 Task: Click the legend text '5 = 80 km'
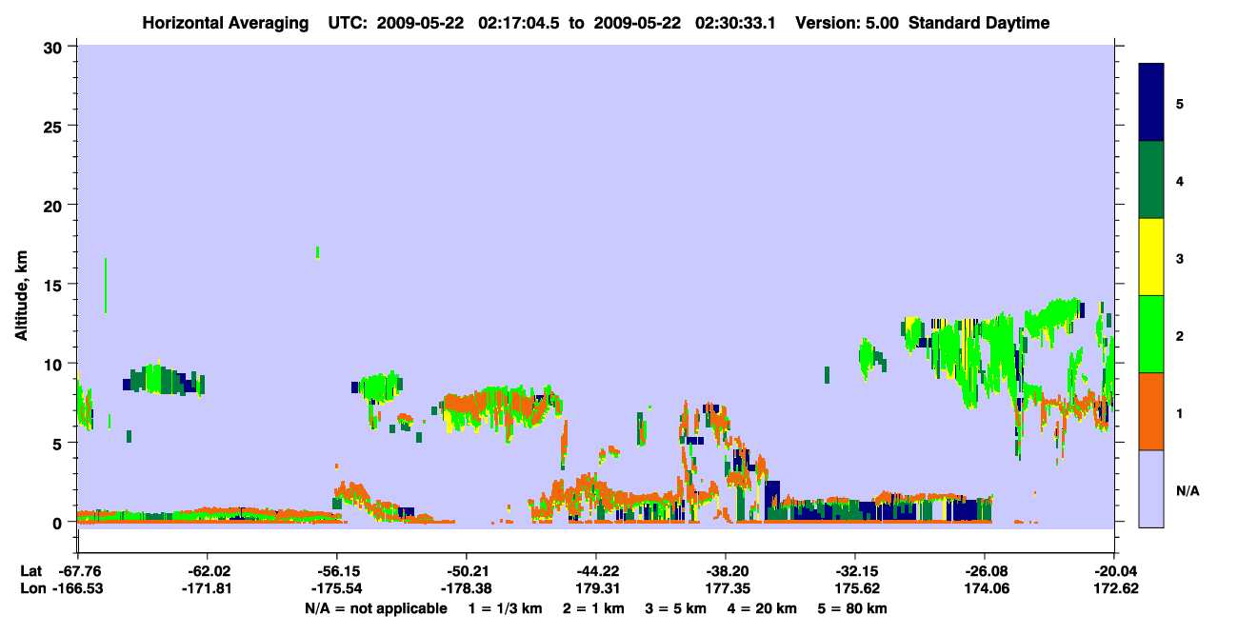tap(852, 608)
